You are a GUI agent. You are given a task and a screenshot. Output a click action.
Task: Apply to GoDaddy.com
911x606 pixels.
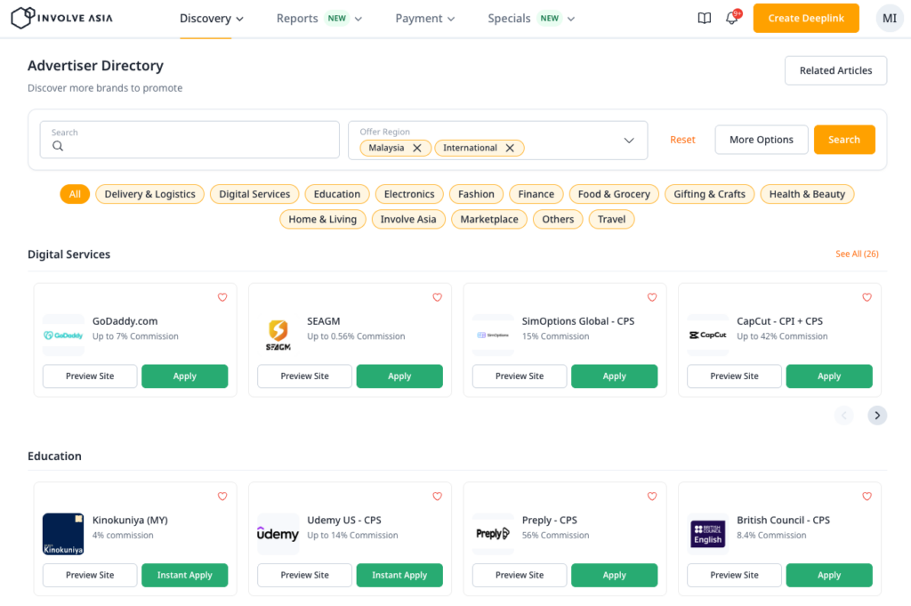pyautogui.click(x=185, y=376)
